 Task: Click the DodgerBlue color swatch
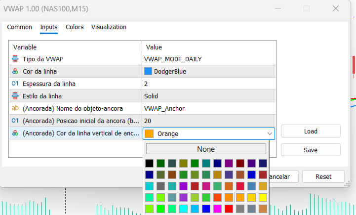pyautogui.click(x=148, y=71)
